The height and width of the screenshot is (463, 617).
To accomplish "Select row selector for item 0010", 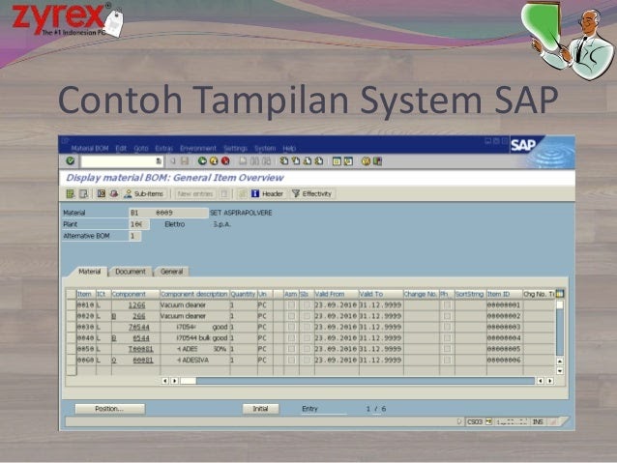I will pos(72,304).
